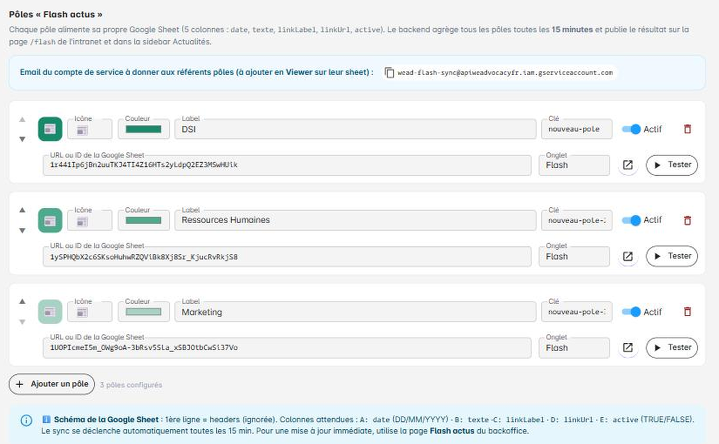719x444 pixels.
Task: Open the Marketing sheet in new tab
Action: coord(627,348)
